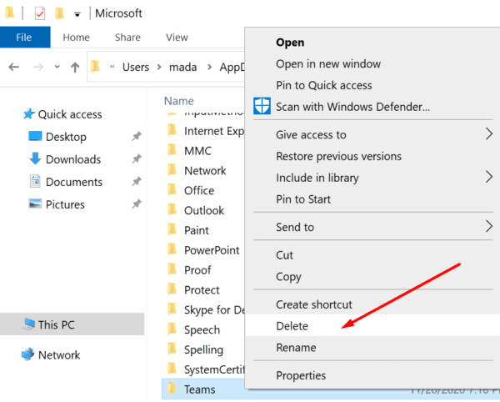Expand the Give access to submenu
The width and height of the screenshot is (500, 402).
[x=311, y=135]
